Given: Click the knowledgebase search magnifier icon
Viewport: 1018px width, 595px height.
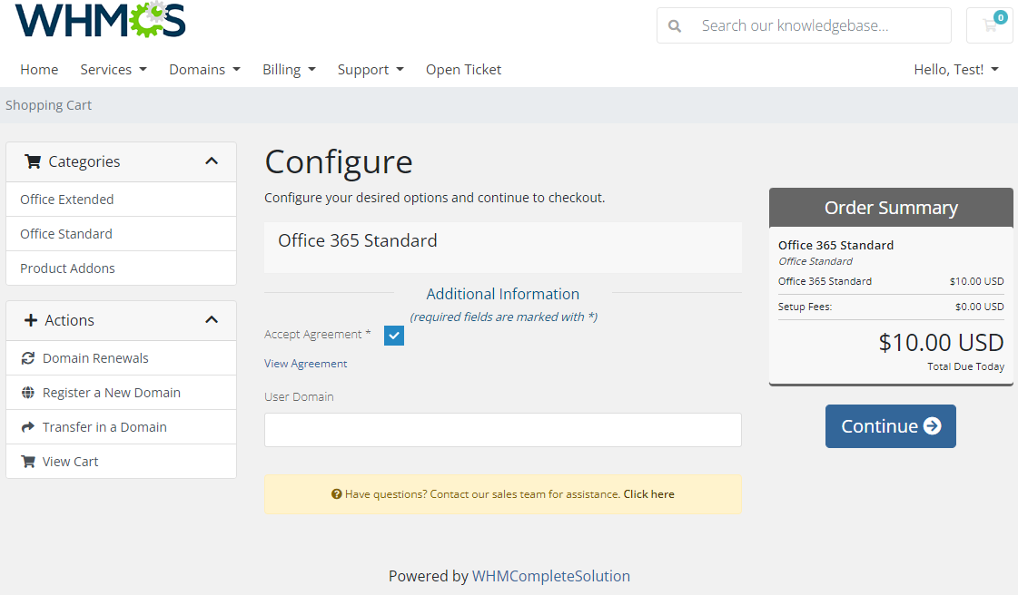Looking at the screenshot, I should click(675, 26).
